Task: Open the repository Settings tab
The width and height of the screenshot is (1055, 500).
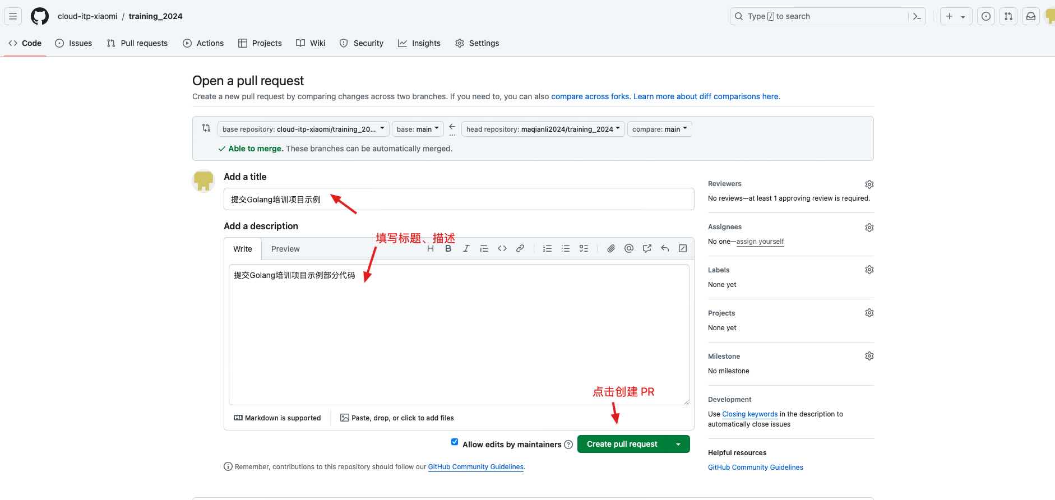Action: (477, 43)
